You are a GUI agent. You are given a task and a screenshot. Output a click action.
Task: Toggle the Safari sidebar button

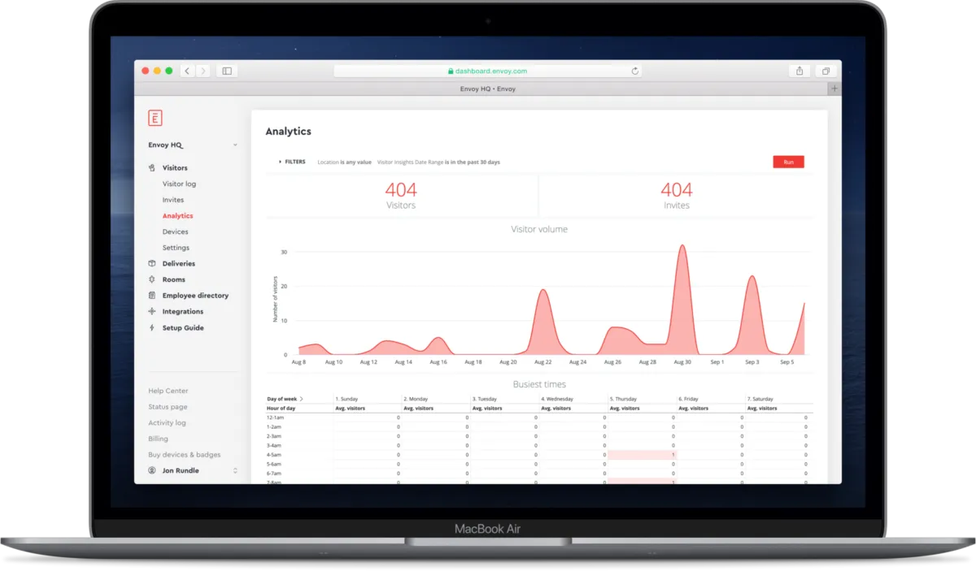227,71
